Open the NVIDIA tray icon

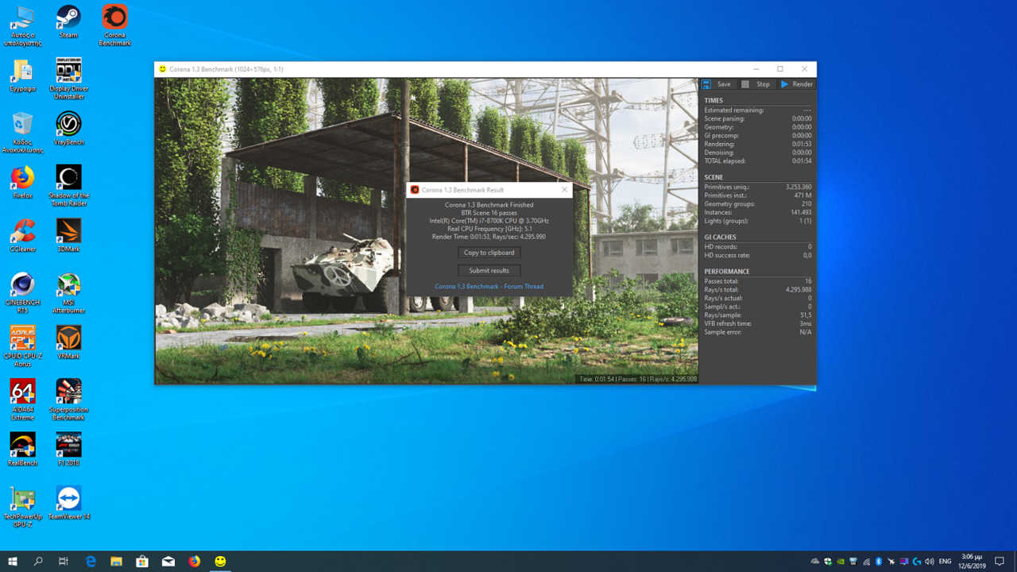841,562
